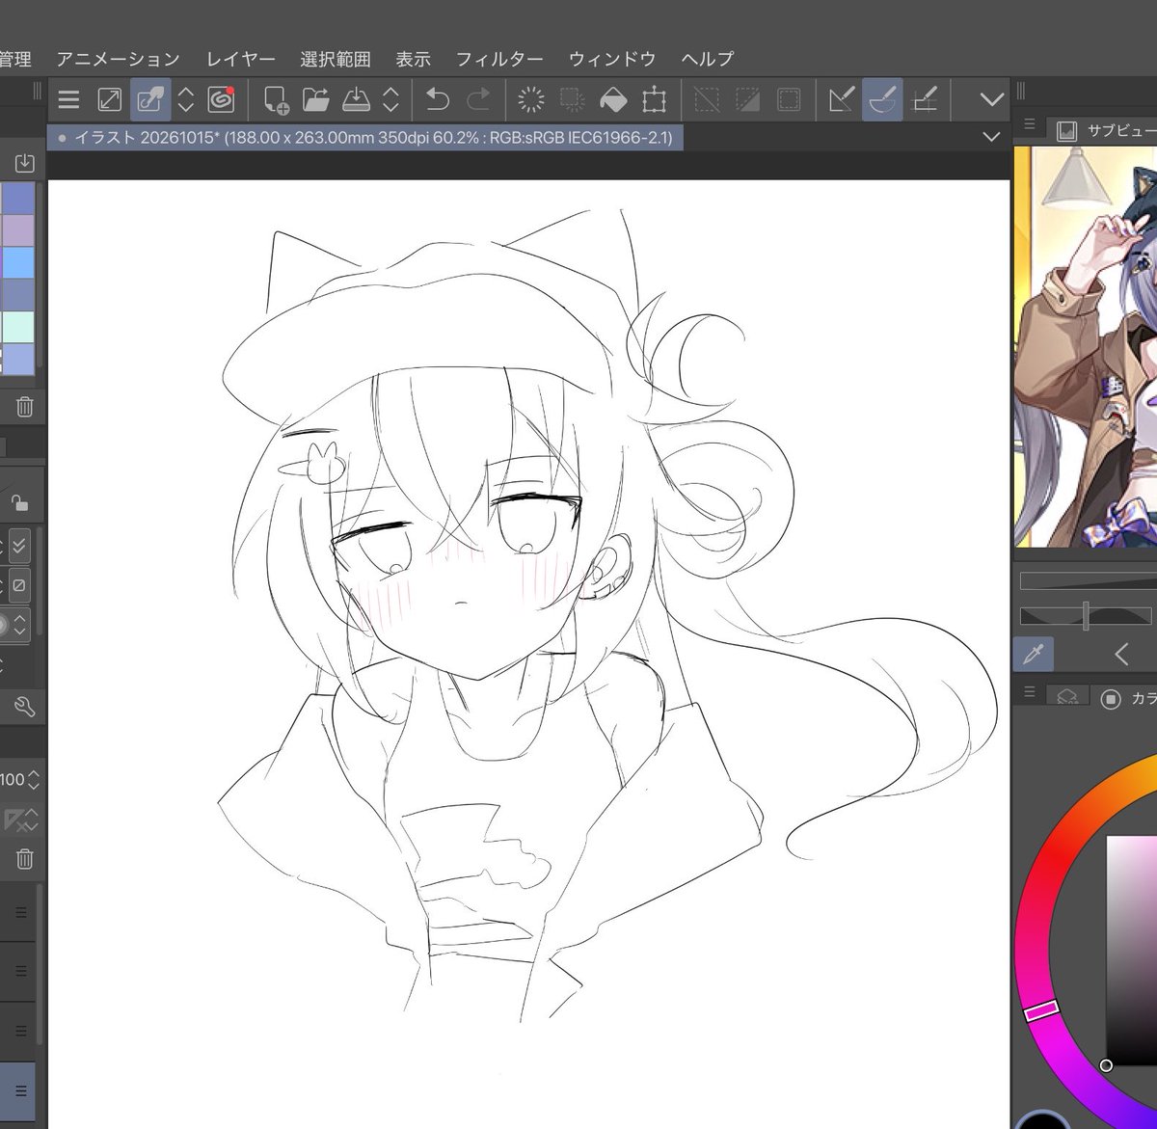Click the Open file folder icon
1157x1129 pixels.
[316, 99]
